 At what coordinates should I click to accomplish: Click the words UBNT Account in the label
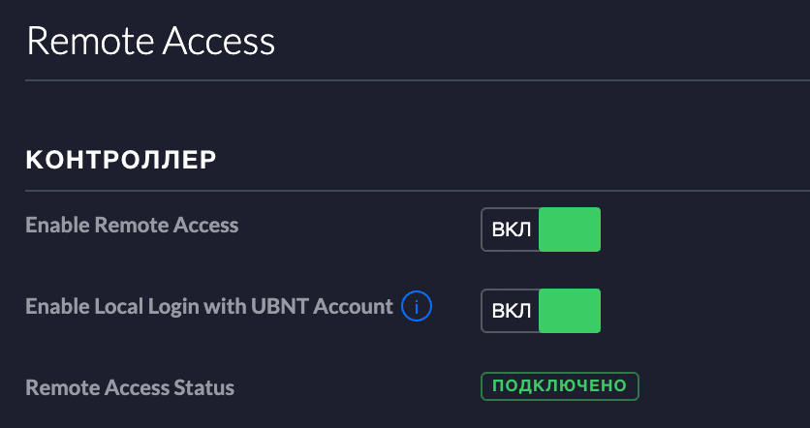click(x=322, y=307)
